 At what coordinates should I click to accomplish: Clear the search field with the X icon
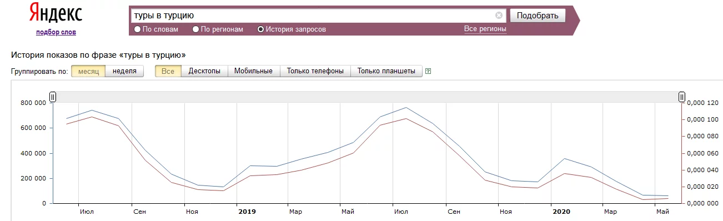click(x=499, y=16)
